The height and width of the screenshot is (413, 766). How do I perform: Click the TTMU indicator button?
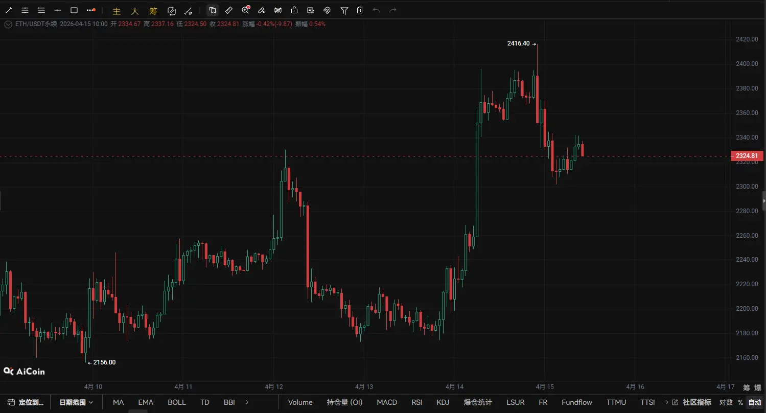(x=616, y=402)
